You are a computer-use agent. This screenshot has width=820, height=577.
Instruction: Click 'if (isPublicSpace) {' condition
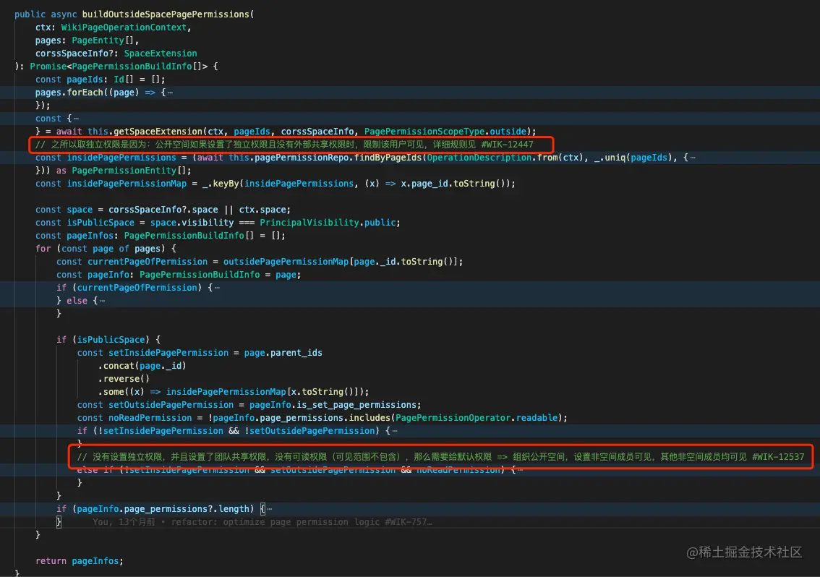click(x=108, y=340)
